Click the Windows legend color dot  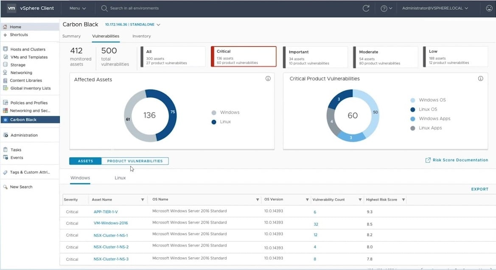[x=214, y=113]
